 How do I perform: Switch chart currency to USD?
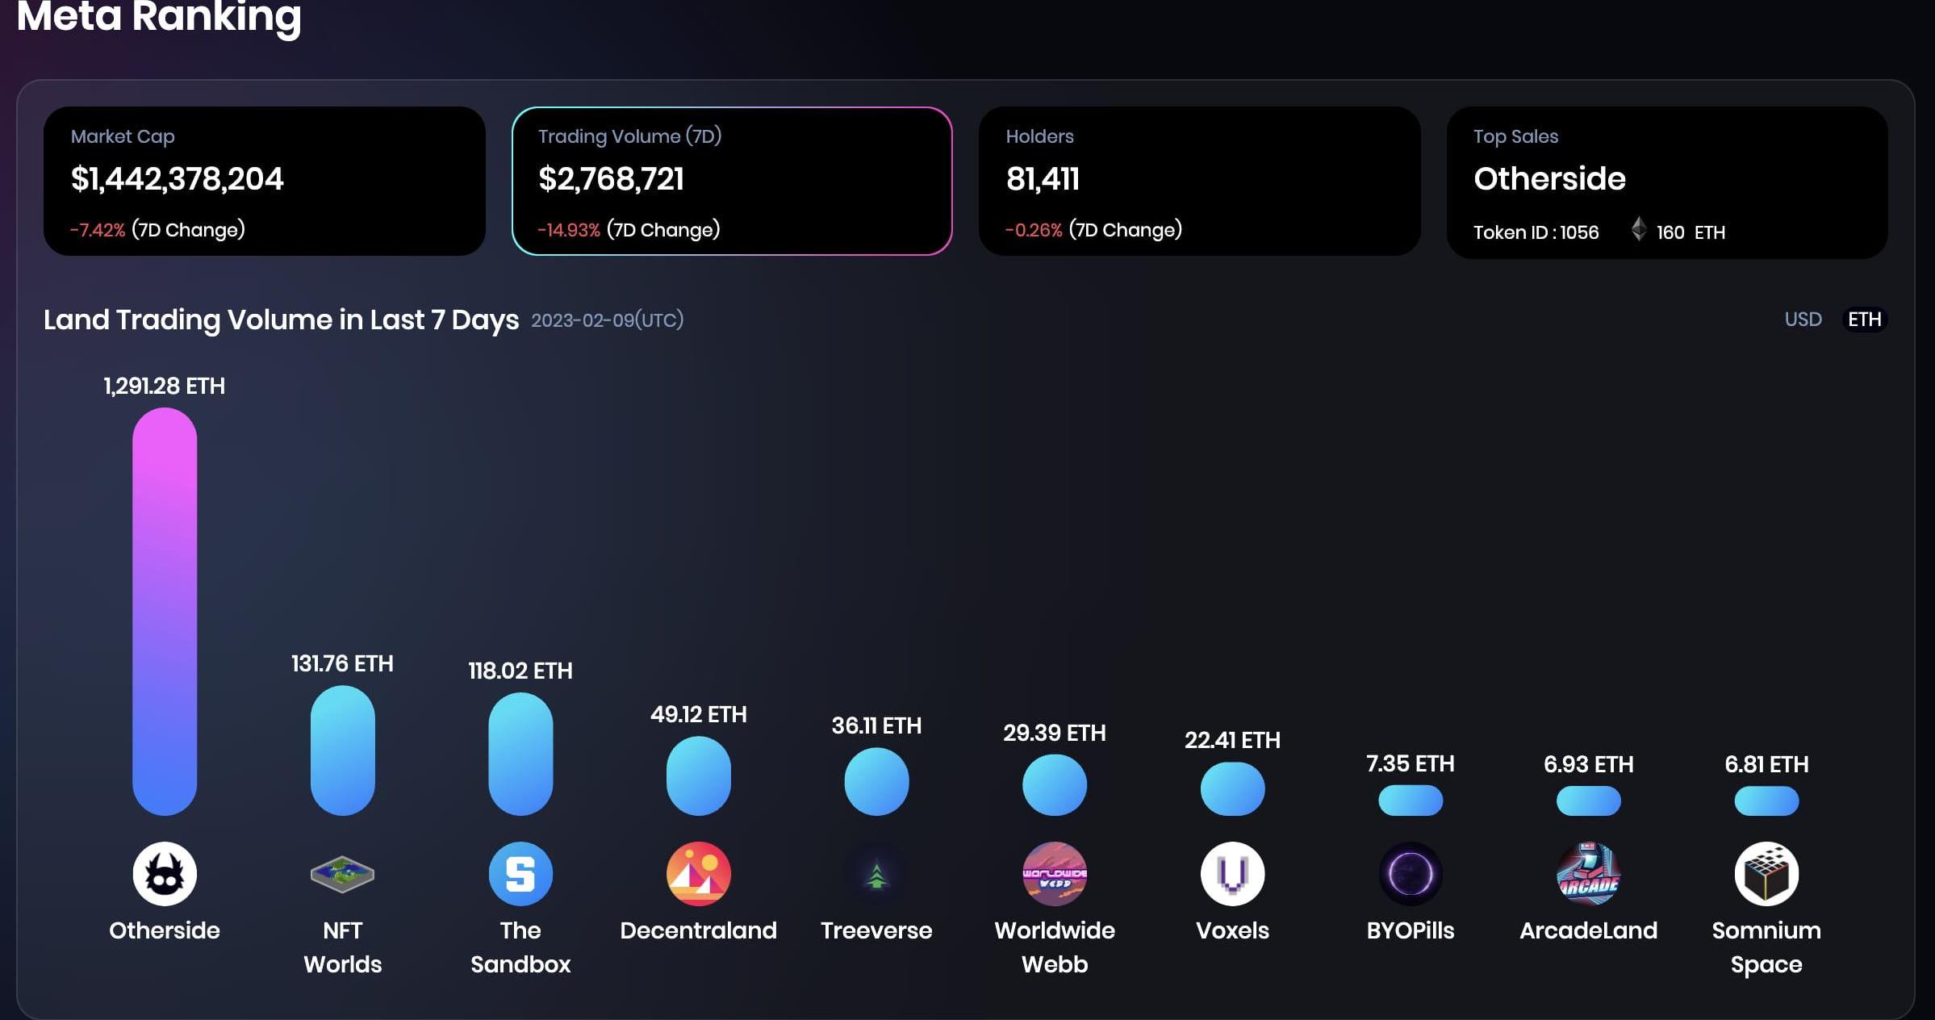1803,320
